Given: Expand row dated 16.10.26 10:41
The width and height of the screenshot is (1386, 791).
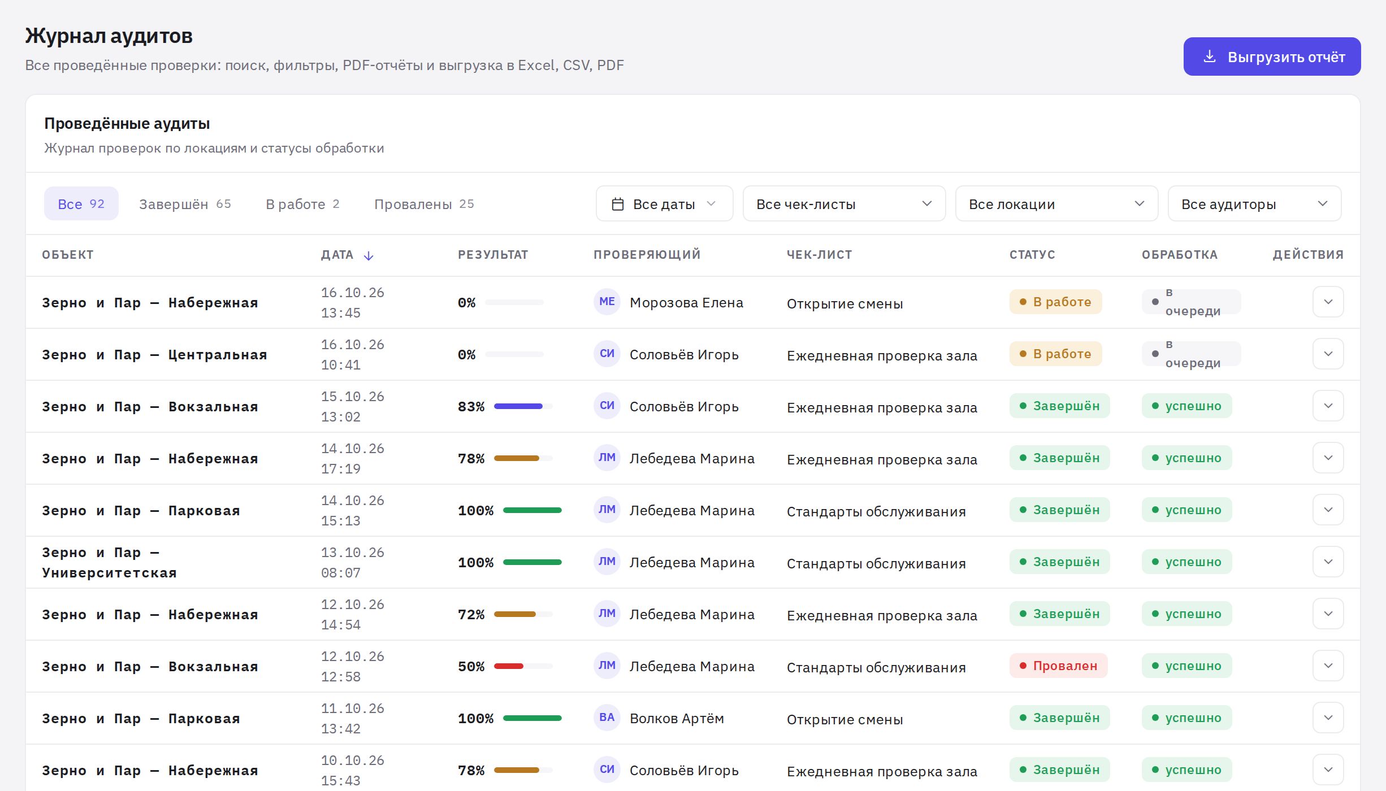Looking at the screenshot, I should (1328, 354).
